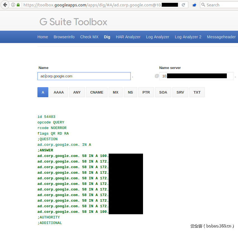Select the A record type
Viewport: 238px width, 231px height.
click(43, 92)
